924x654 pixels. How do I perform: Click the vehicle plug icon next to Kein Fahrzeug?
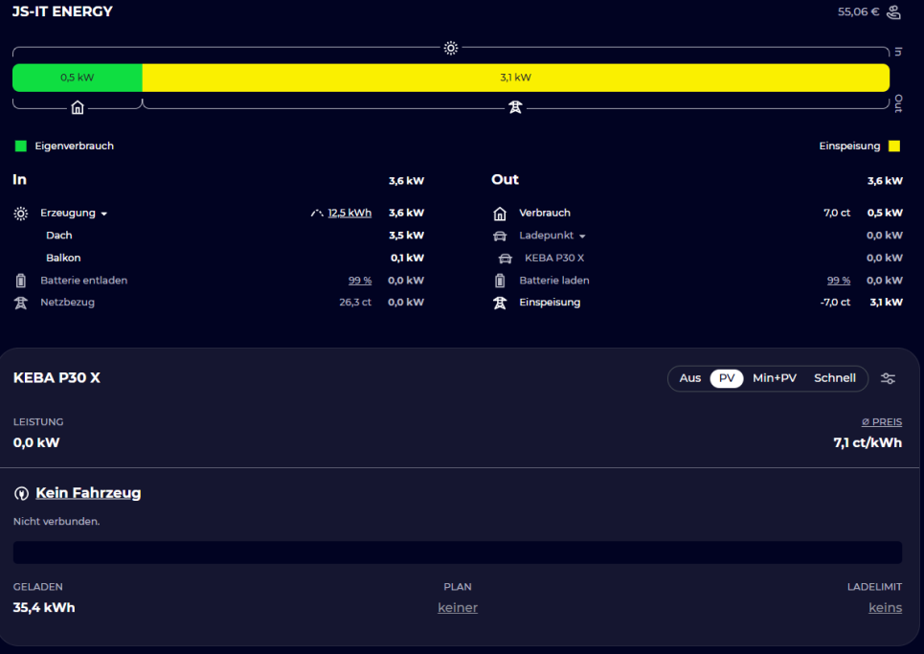21,493
